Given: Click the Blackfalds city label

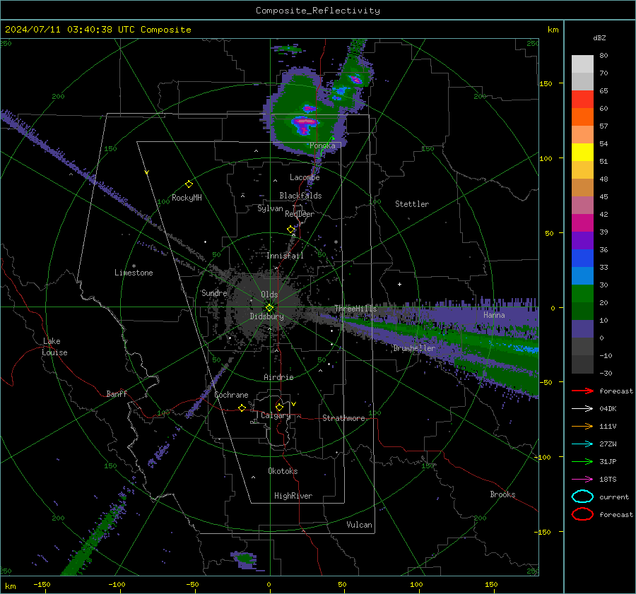Looking at the screenshot, I should point(300,196).
